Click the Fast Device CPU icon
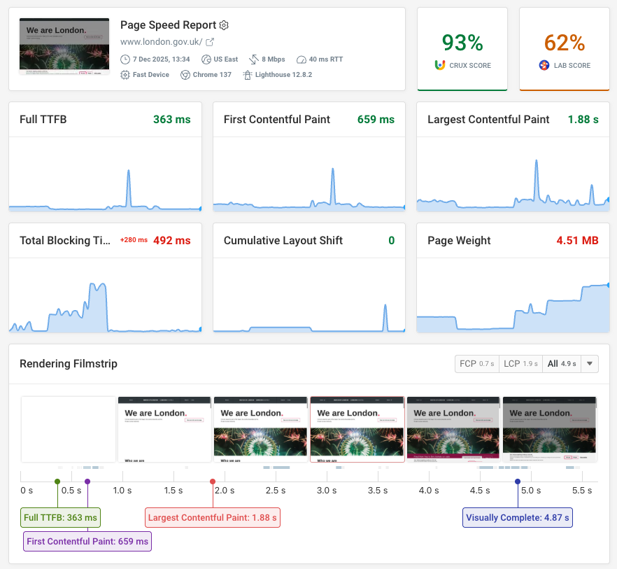Screen dimensions: 617x569 pyautogui.click(x=124, y=74)
